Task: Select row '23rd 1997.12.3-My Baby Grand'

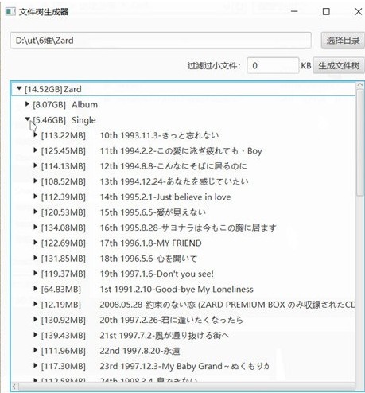Action: point(184,366)
